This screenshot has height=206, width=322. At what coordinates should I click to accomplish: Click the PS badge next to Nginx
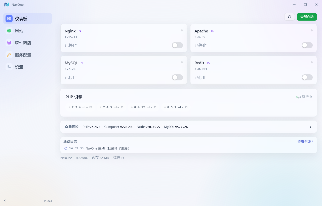(80, 31)
